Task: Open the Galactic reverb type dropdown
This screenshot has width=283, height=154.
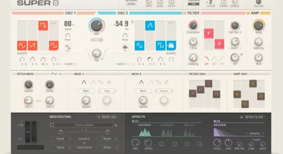Action: click(254, 133)
